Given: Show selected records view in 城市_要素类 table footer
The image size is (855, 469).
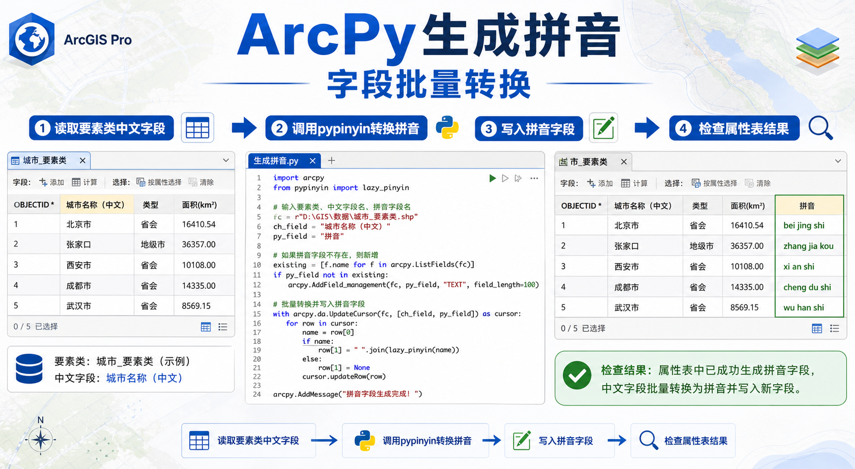Looking at the screenshot, I should click(x=223, y=327).
